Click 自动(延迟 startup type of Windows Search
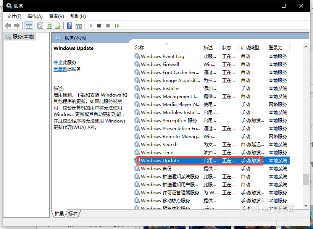Screen dimensions: 313x229 click(x=252, y=144)
